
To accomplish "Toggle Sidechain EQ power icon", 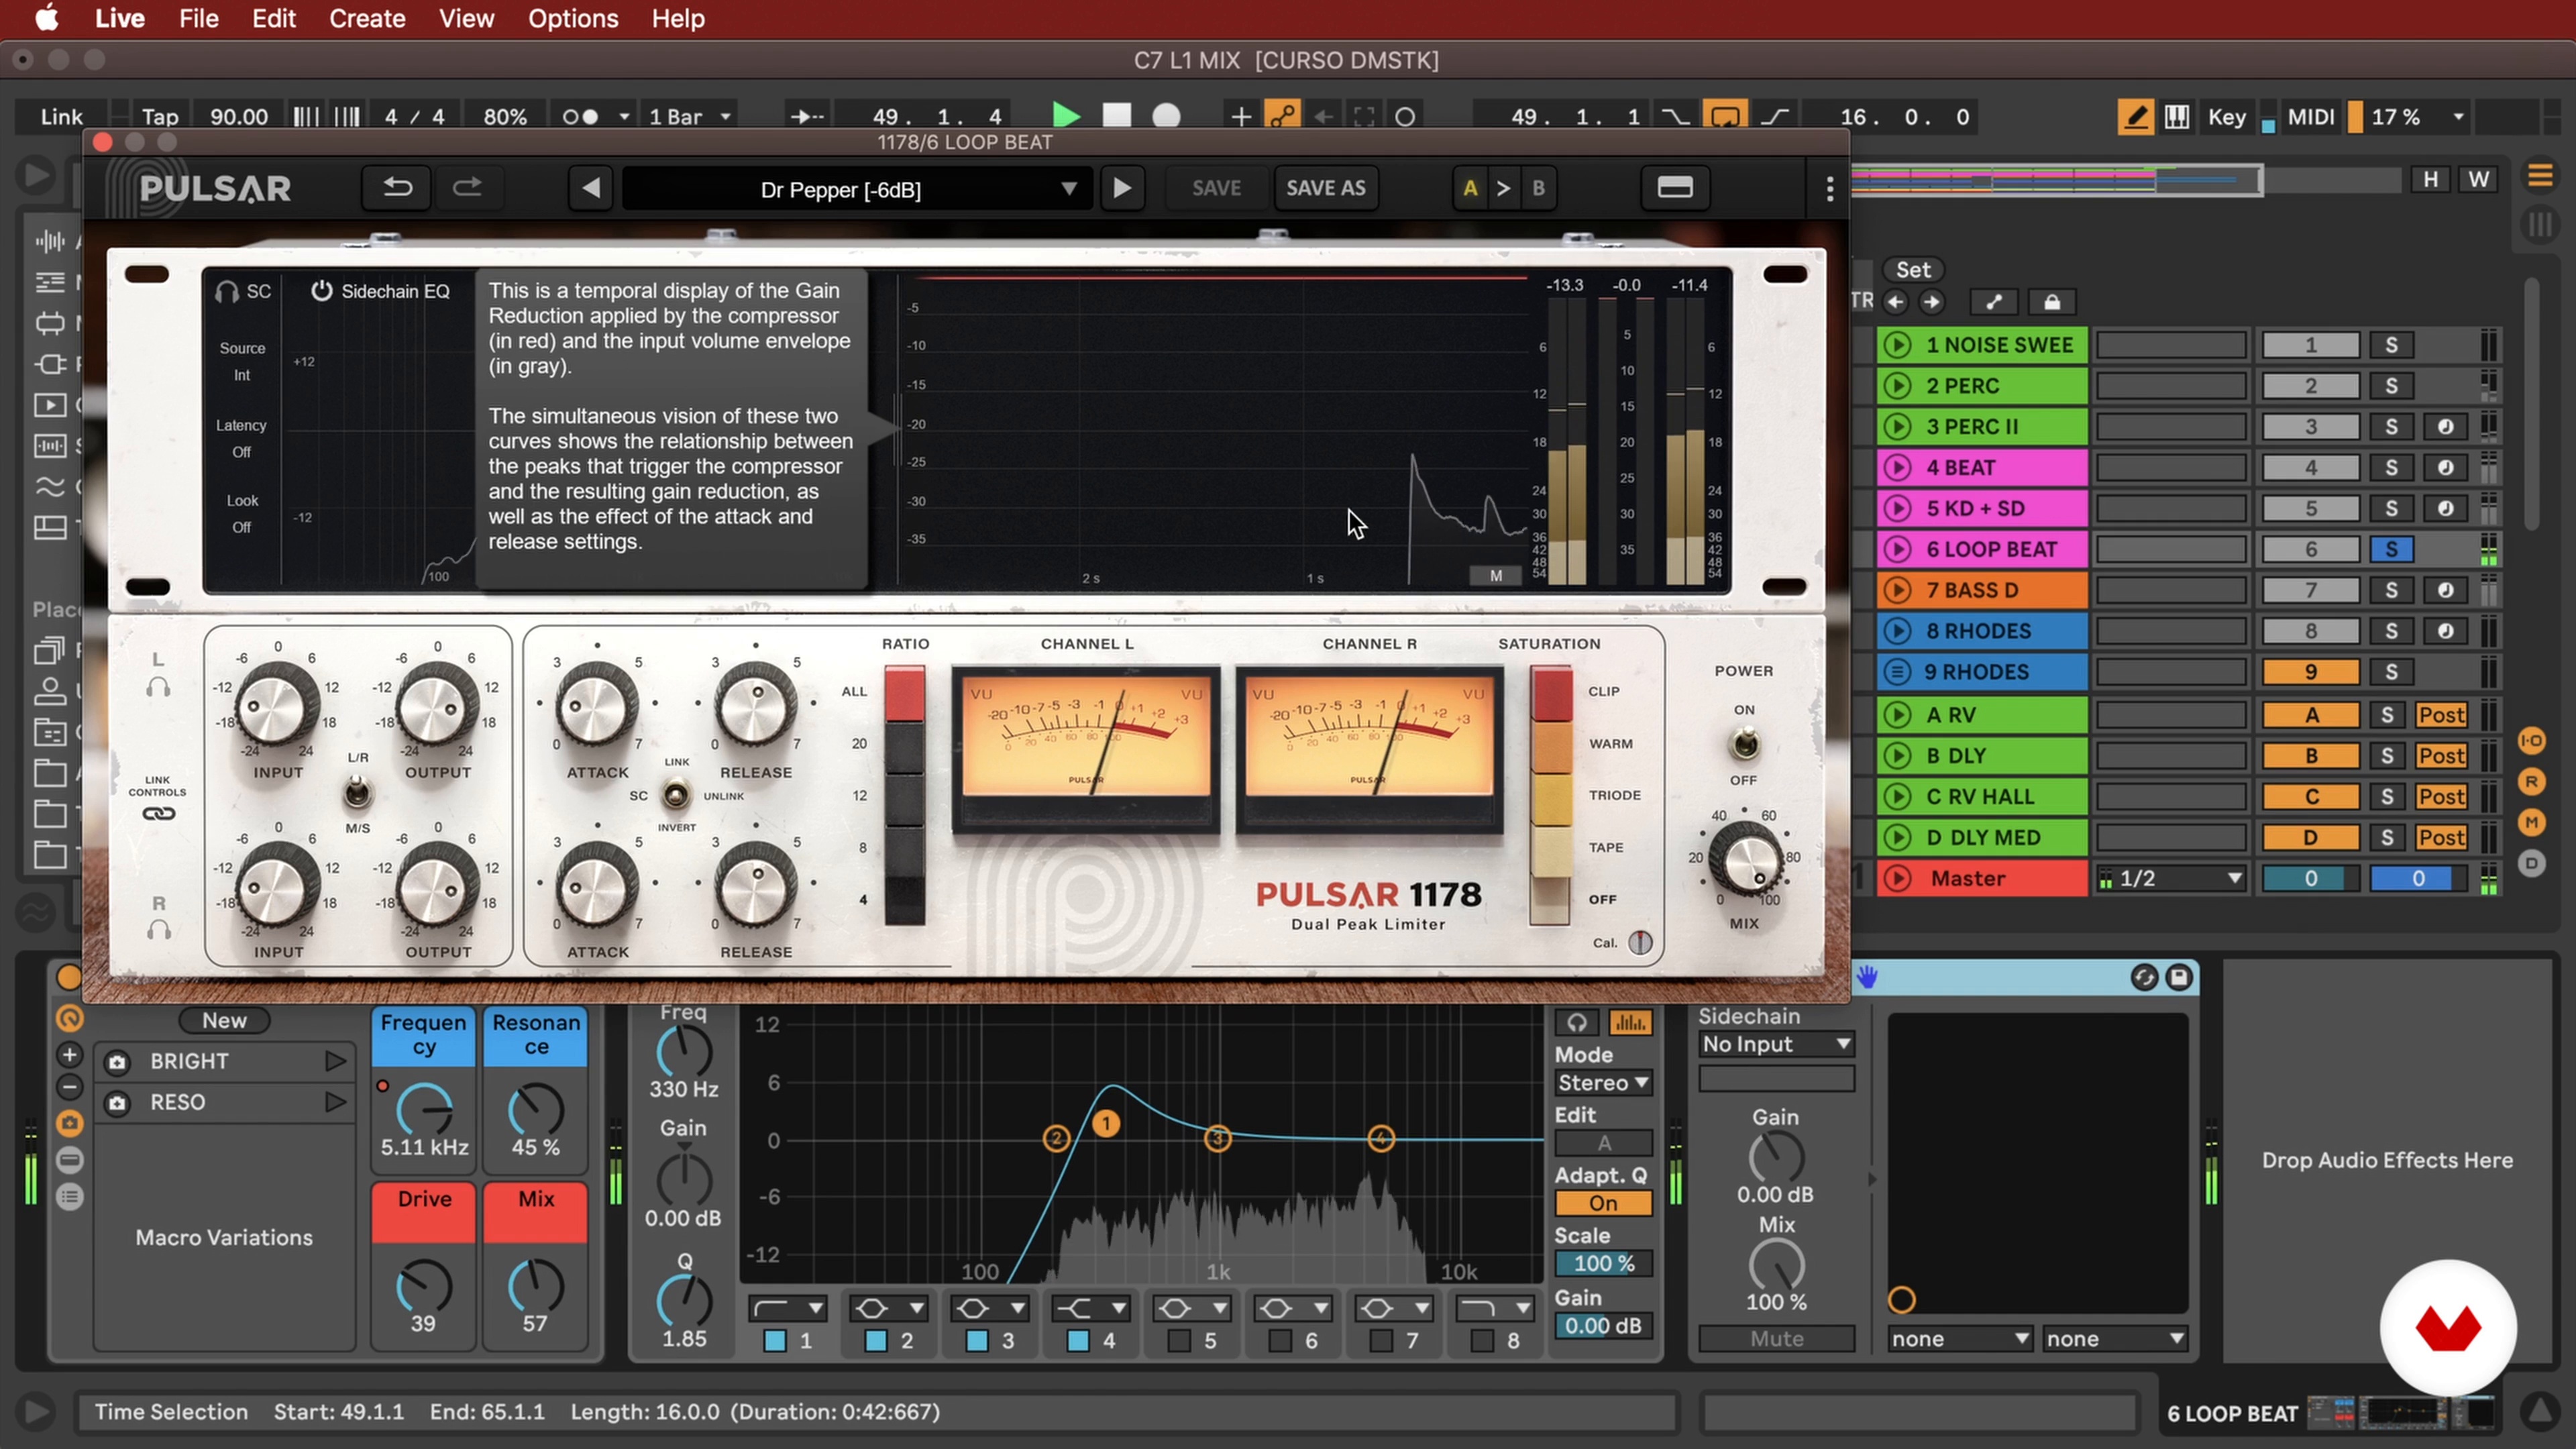I will [x=321, y=291].
